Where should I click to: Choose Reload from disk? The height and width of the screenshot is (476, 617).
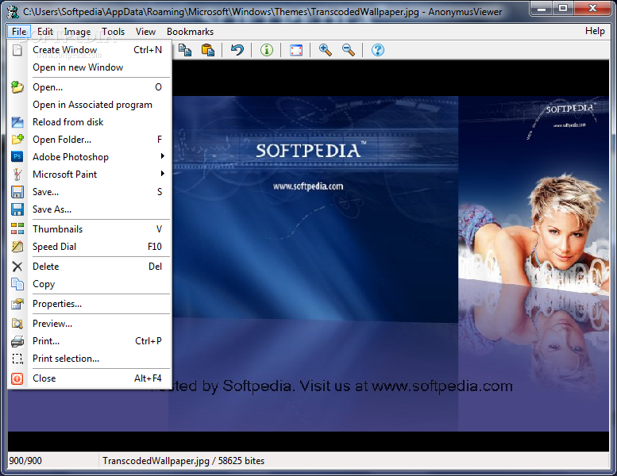[x=90, y=122]
